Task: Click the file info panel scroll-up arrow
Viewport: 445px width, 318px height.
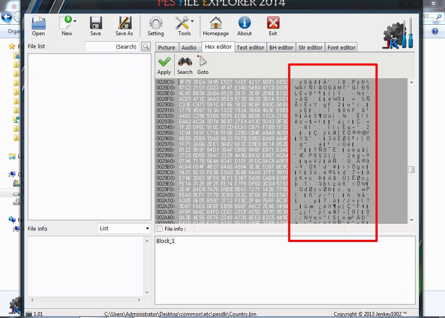Action: click(x=147, y=241)
